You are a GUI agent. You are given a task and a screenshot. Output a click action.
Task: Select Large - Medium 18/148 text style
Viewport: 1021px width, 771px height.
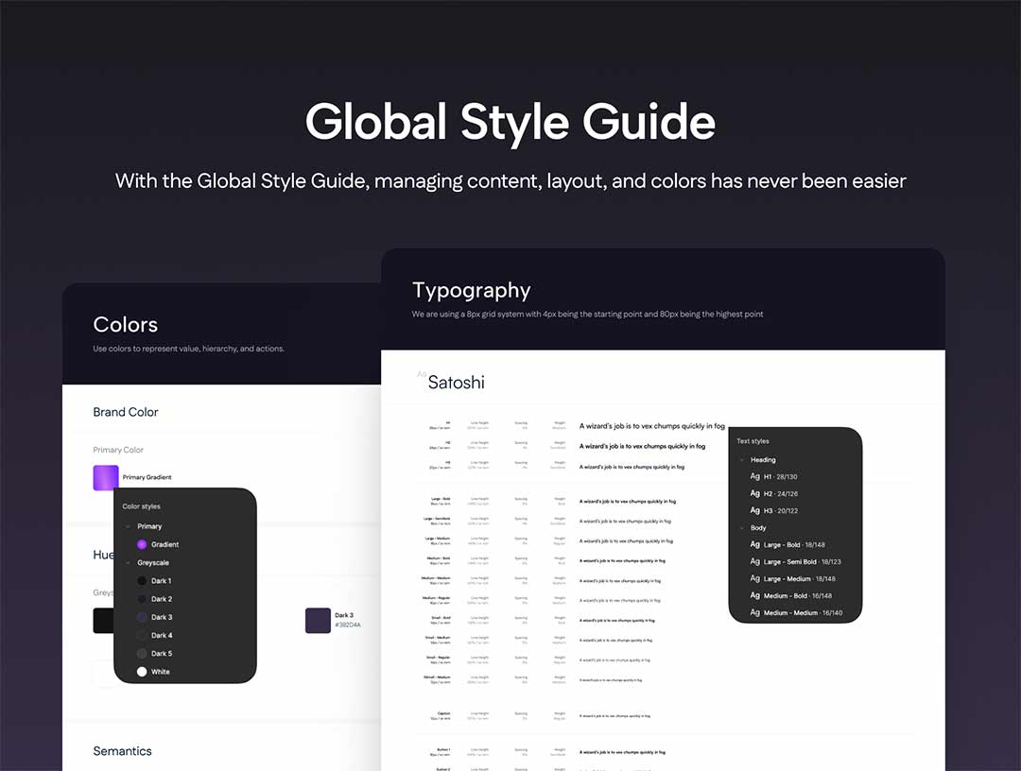[799, 579]
